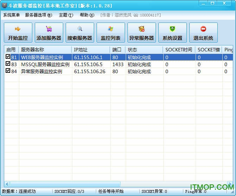Sort by SOCKET时间 column header
The height and width of the screenshot is (196, 236).
click(179, 50)
